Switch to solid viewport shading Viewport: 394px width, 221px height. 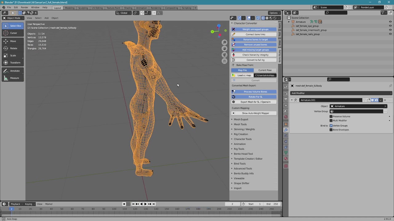(x=267, y=18)
